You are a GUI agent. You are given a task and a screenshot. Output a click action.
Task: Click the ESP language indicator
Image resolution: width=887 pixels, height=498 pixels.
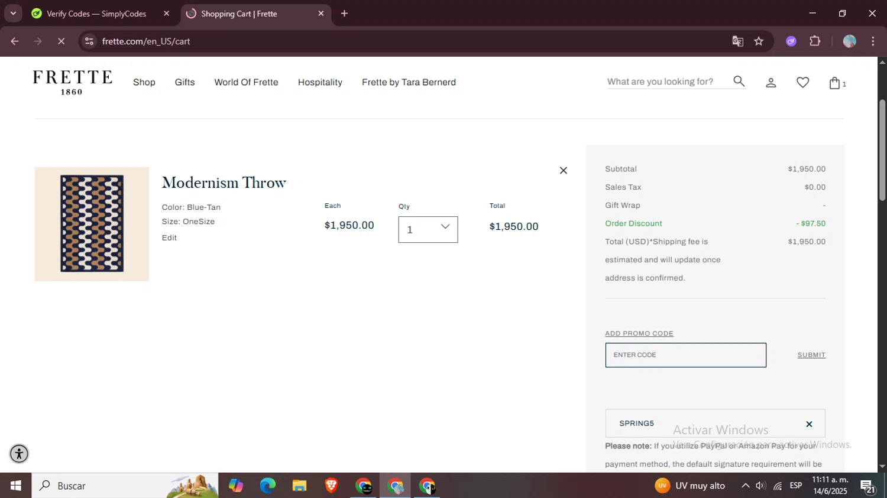tap(796, 486)
